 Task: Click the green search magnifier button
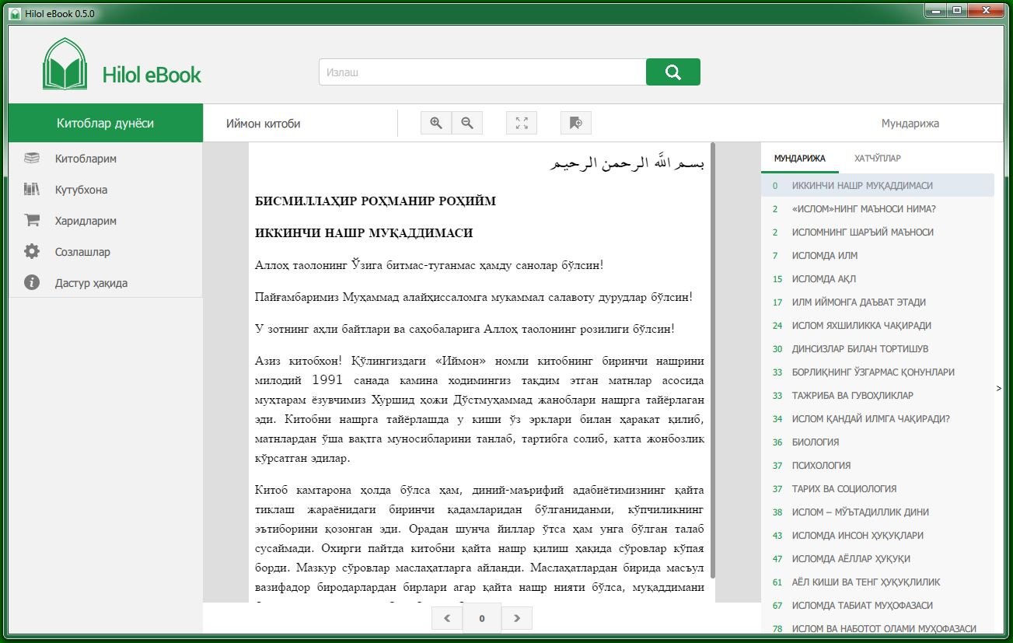672,72
